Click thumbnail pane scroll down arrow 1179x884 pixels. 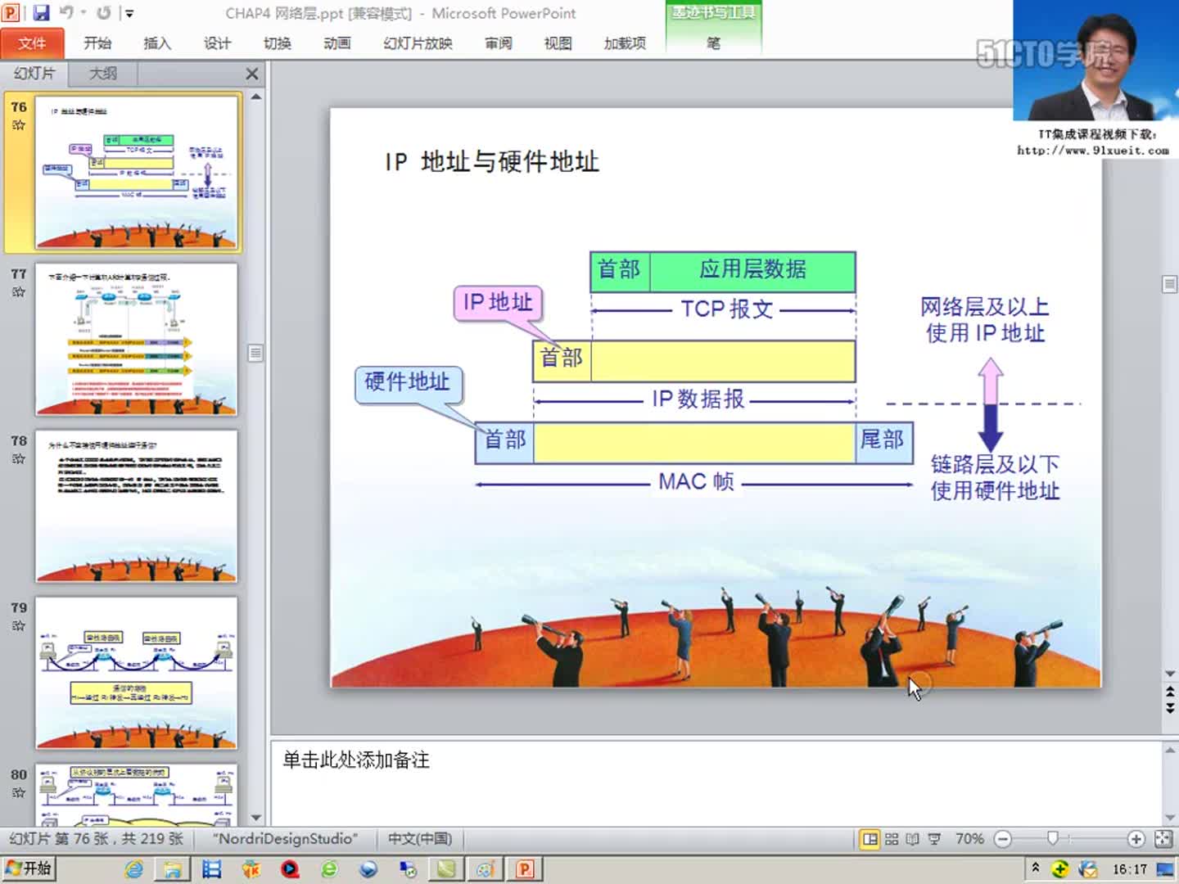[255, 818]
